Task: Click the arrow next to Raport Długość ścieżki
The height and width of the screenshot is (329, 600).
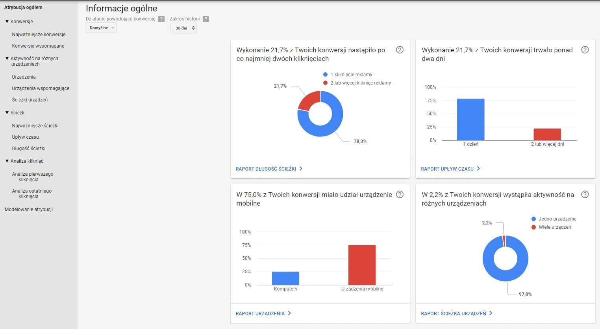Action: [301, 169]
